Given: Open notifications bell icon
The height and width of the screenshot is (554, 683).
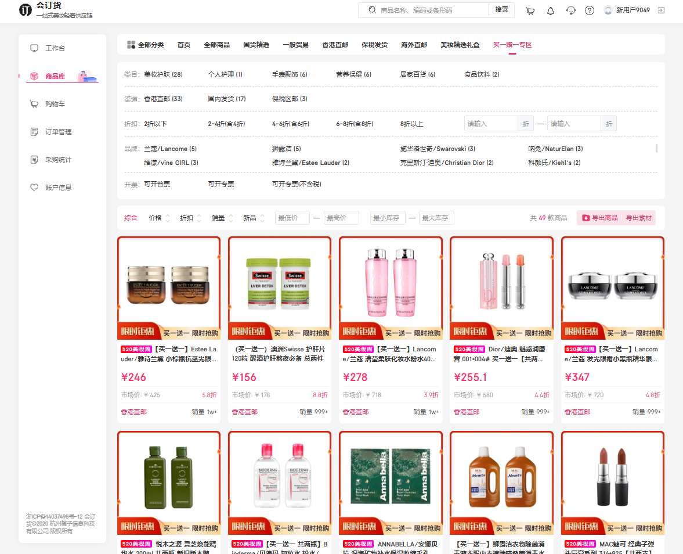Looking at the screenshot, I should click(551, 11).
